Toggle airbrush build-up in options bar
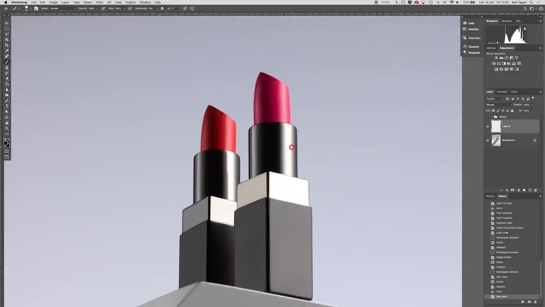The width and height of the screenshot is (545, 307). [x=129, y=8]
